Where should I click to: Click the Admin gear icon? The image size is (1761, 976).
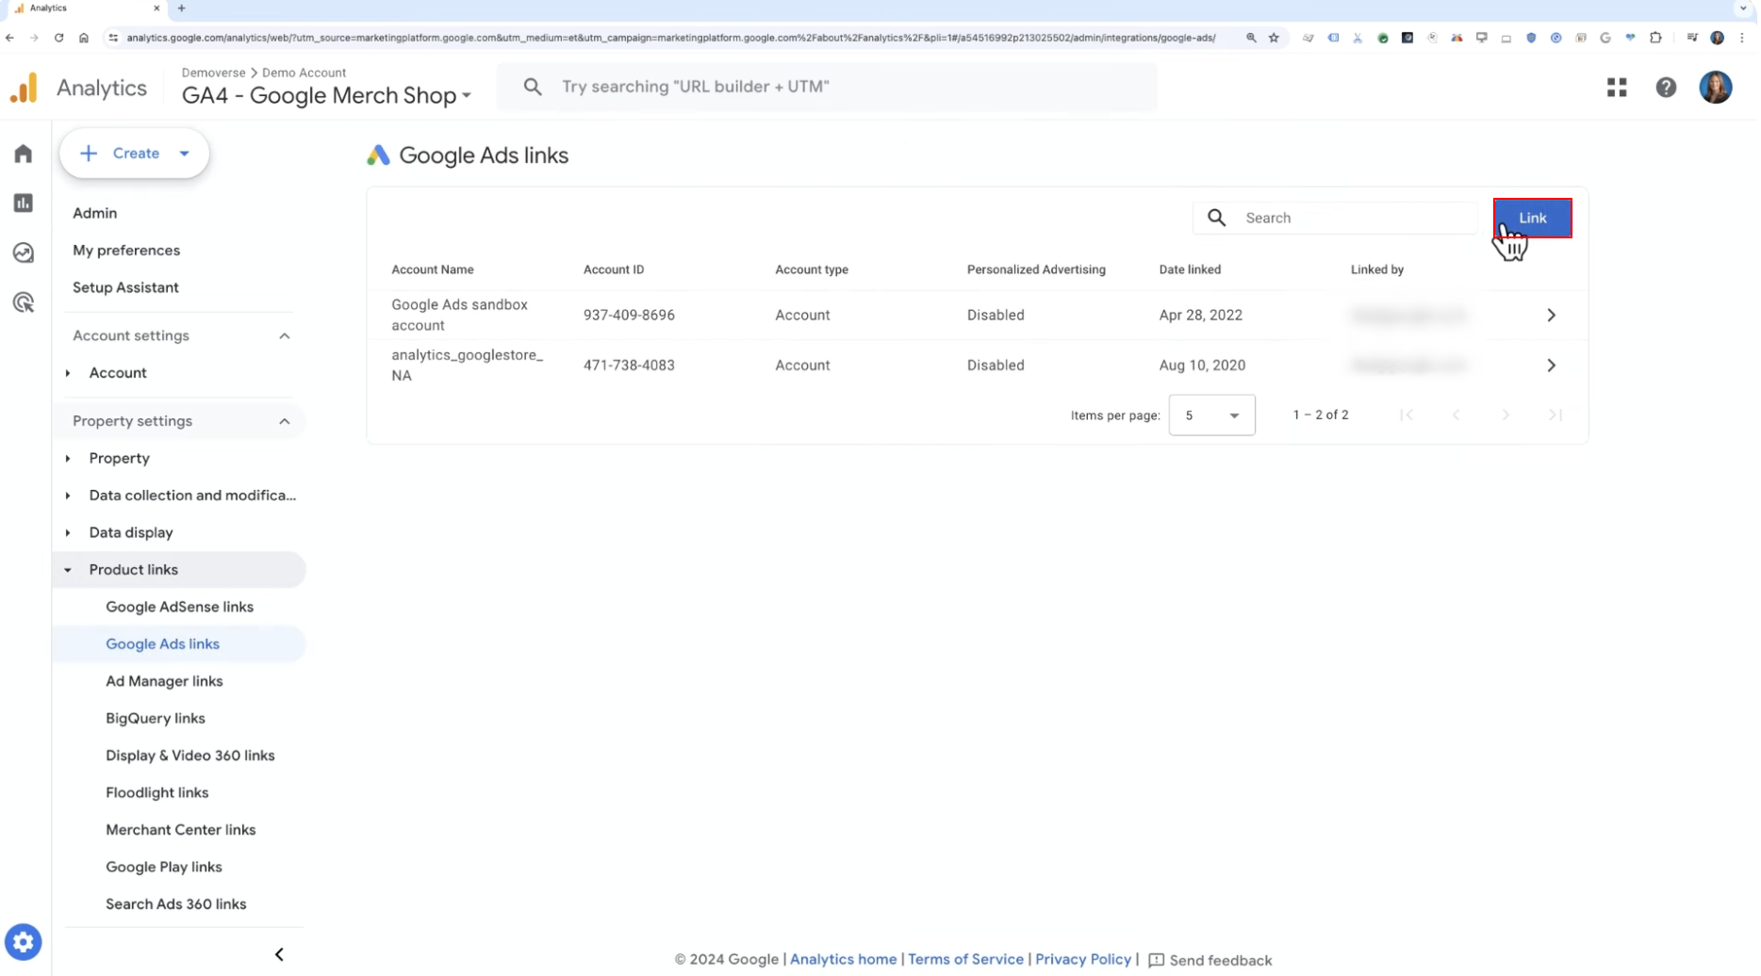(24, 941)
